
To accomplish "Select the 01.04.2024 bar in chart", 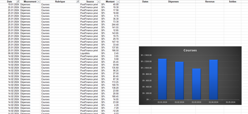I will click(214, 80).
